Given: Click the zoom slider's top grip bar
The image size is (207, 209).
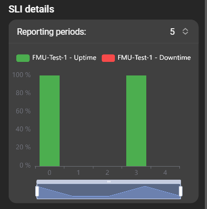Looking at the screenshot, I should 108,182.
